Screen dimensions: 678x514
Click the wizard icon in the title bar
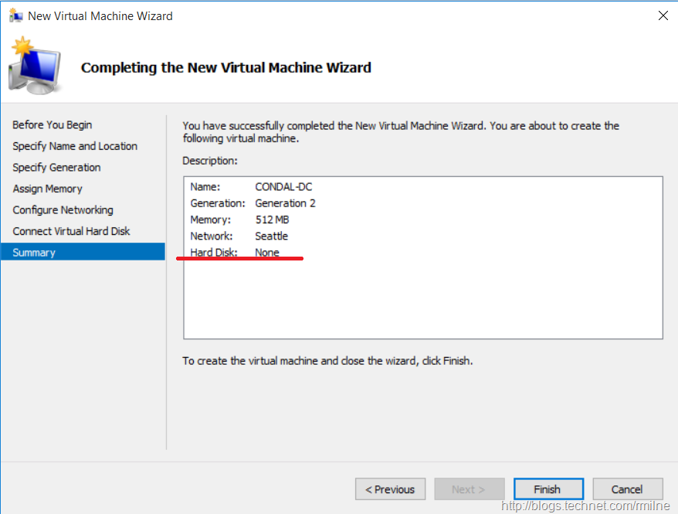point(15,15)
